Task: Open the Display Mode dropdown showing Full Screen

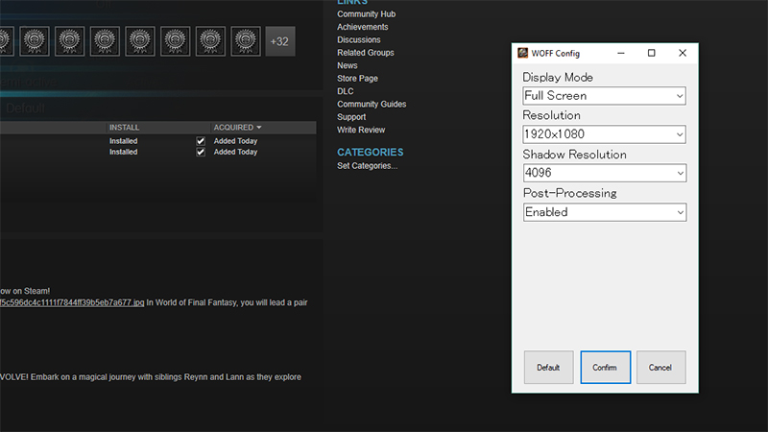Action: (x=604, y=95)
